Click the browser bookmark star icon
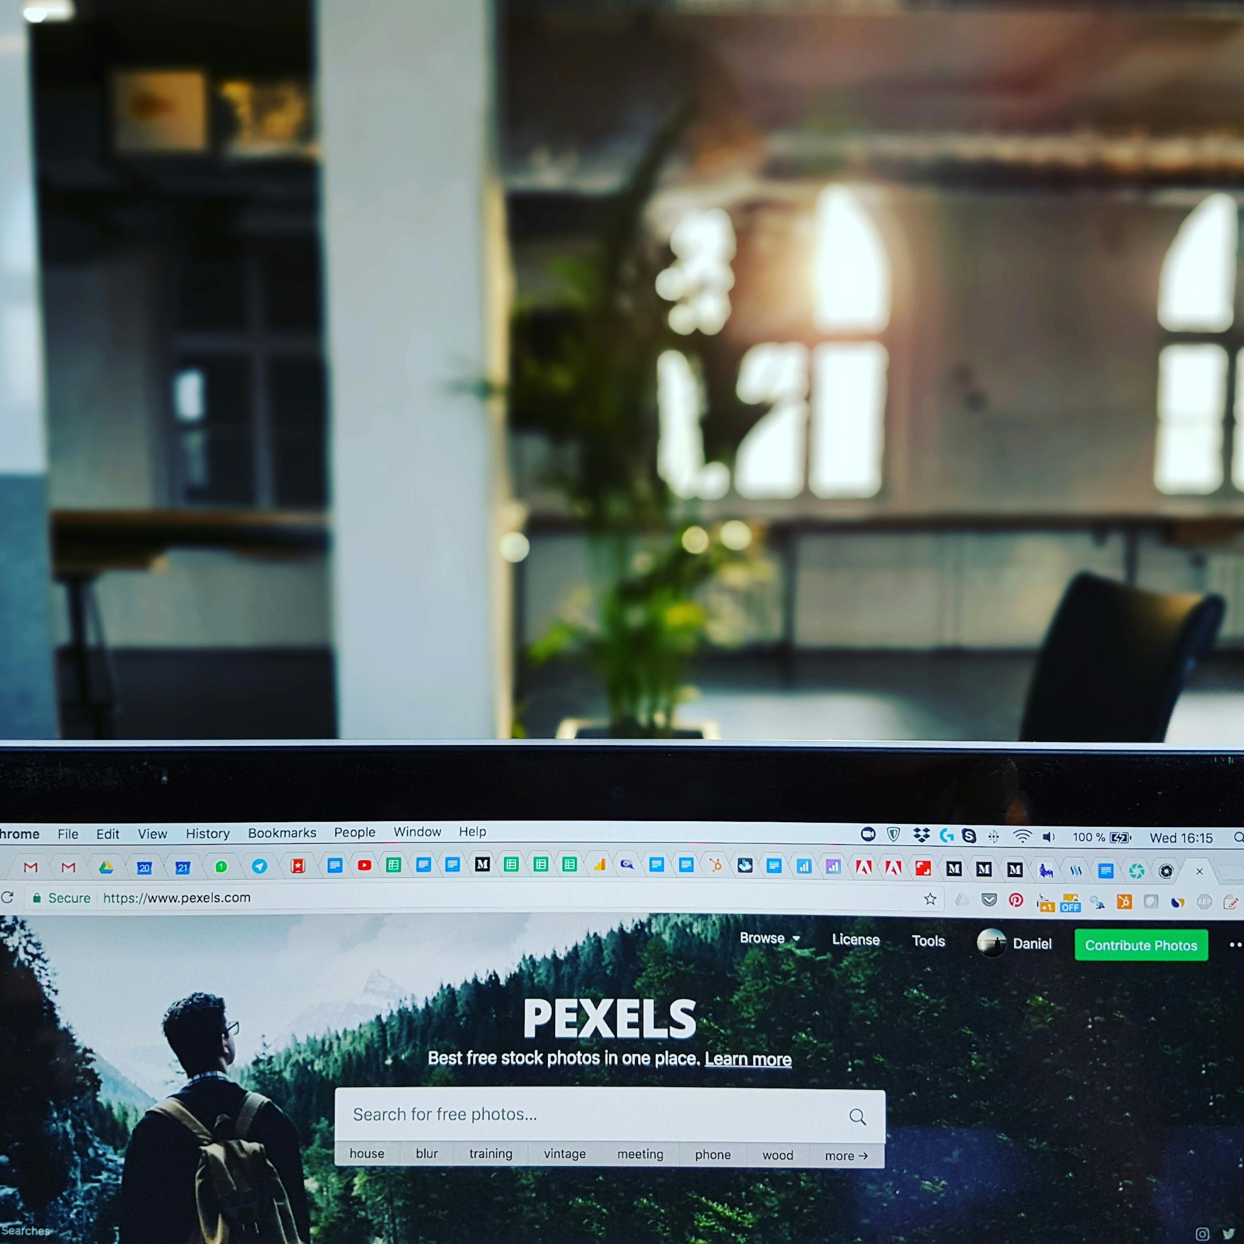 pyautogui.click(x=929, y=900)
